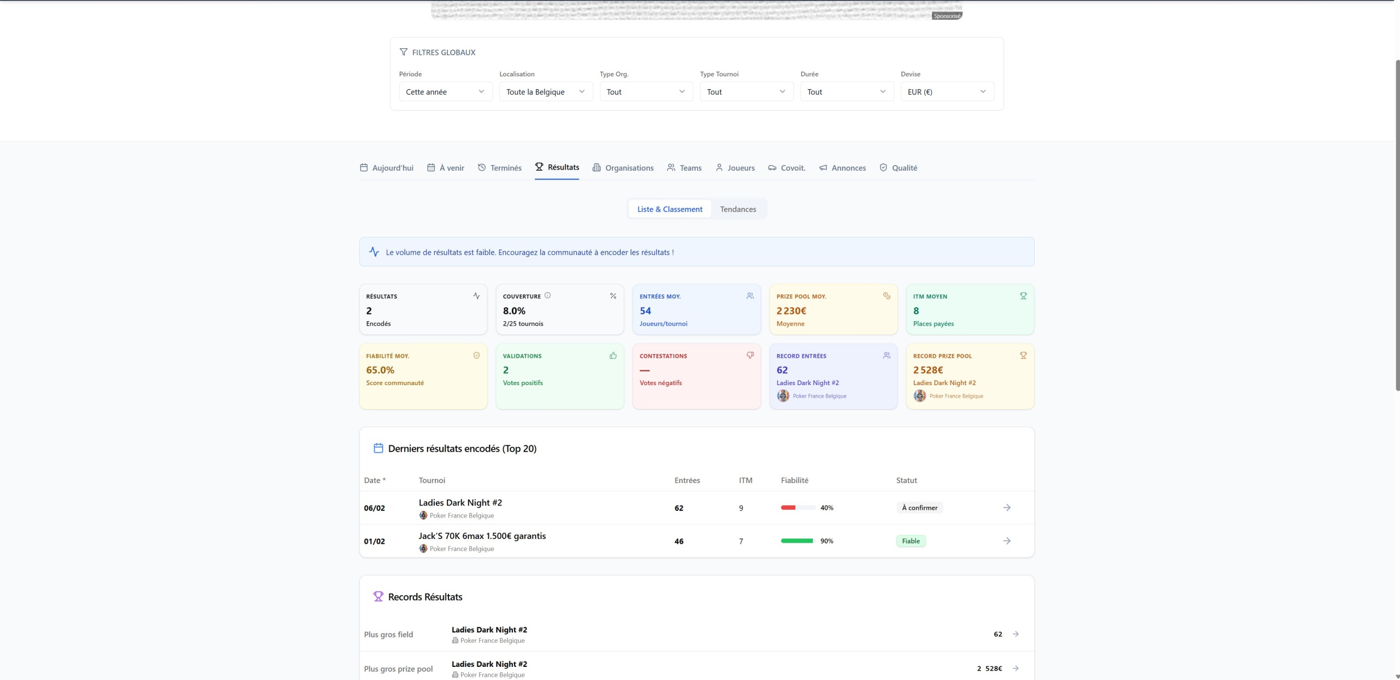
Task: Click the filter funnel icon in Filtres Globaux
Action: (x=404, y=52)
